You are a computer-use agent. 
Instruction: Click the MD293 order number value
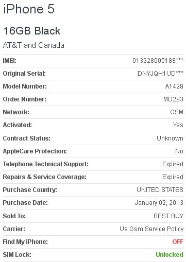[173, 99]
